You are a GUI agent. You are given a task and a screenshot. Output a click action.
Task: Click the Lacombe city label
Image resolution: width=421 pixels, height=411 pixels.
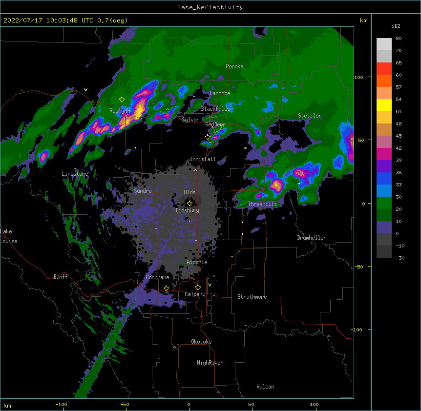pyautogui.click(x=220, y=93)
